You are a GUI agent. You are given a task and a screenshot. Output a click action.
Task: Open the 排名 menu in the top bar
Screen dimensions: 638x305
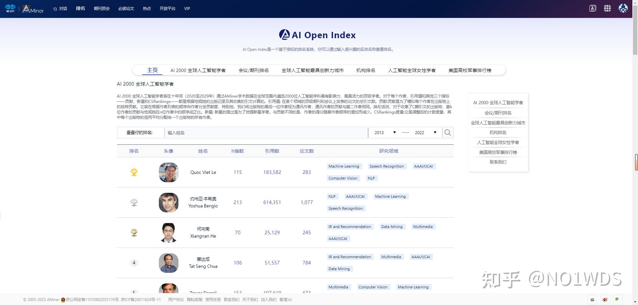coord(80,9)
